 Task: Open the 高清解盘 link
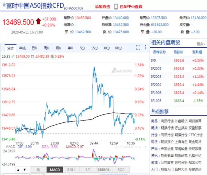(181, 149)
